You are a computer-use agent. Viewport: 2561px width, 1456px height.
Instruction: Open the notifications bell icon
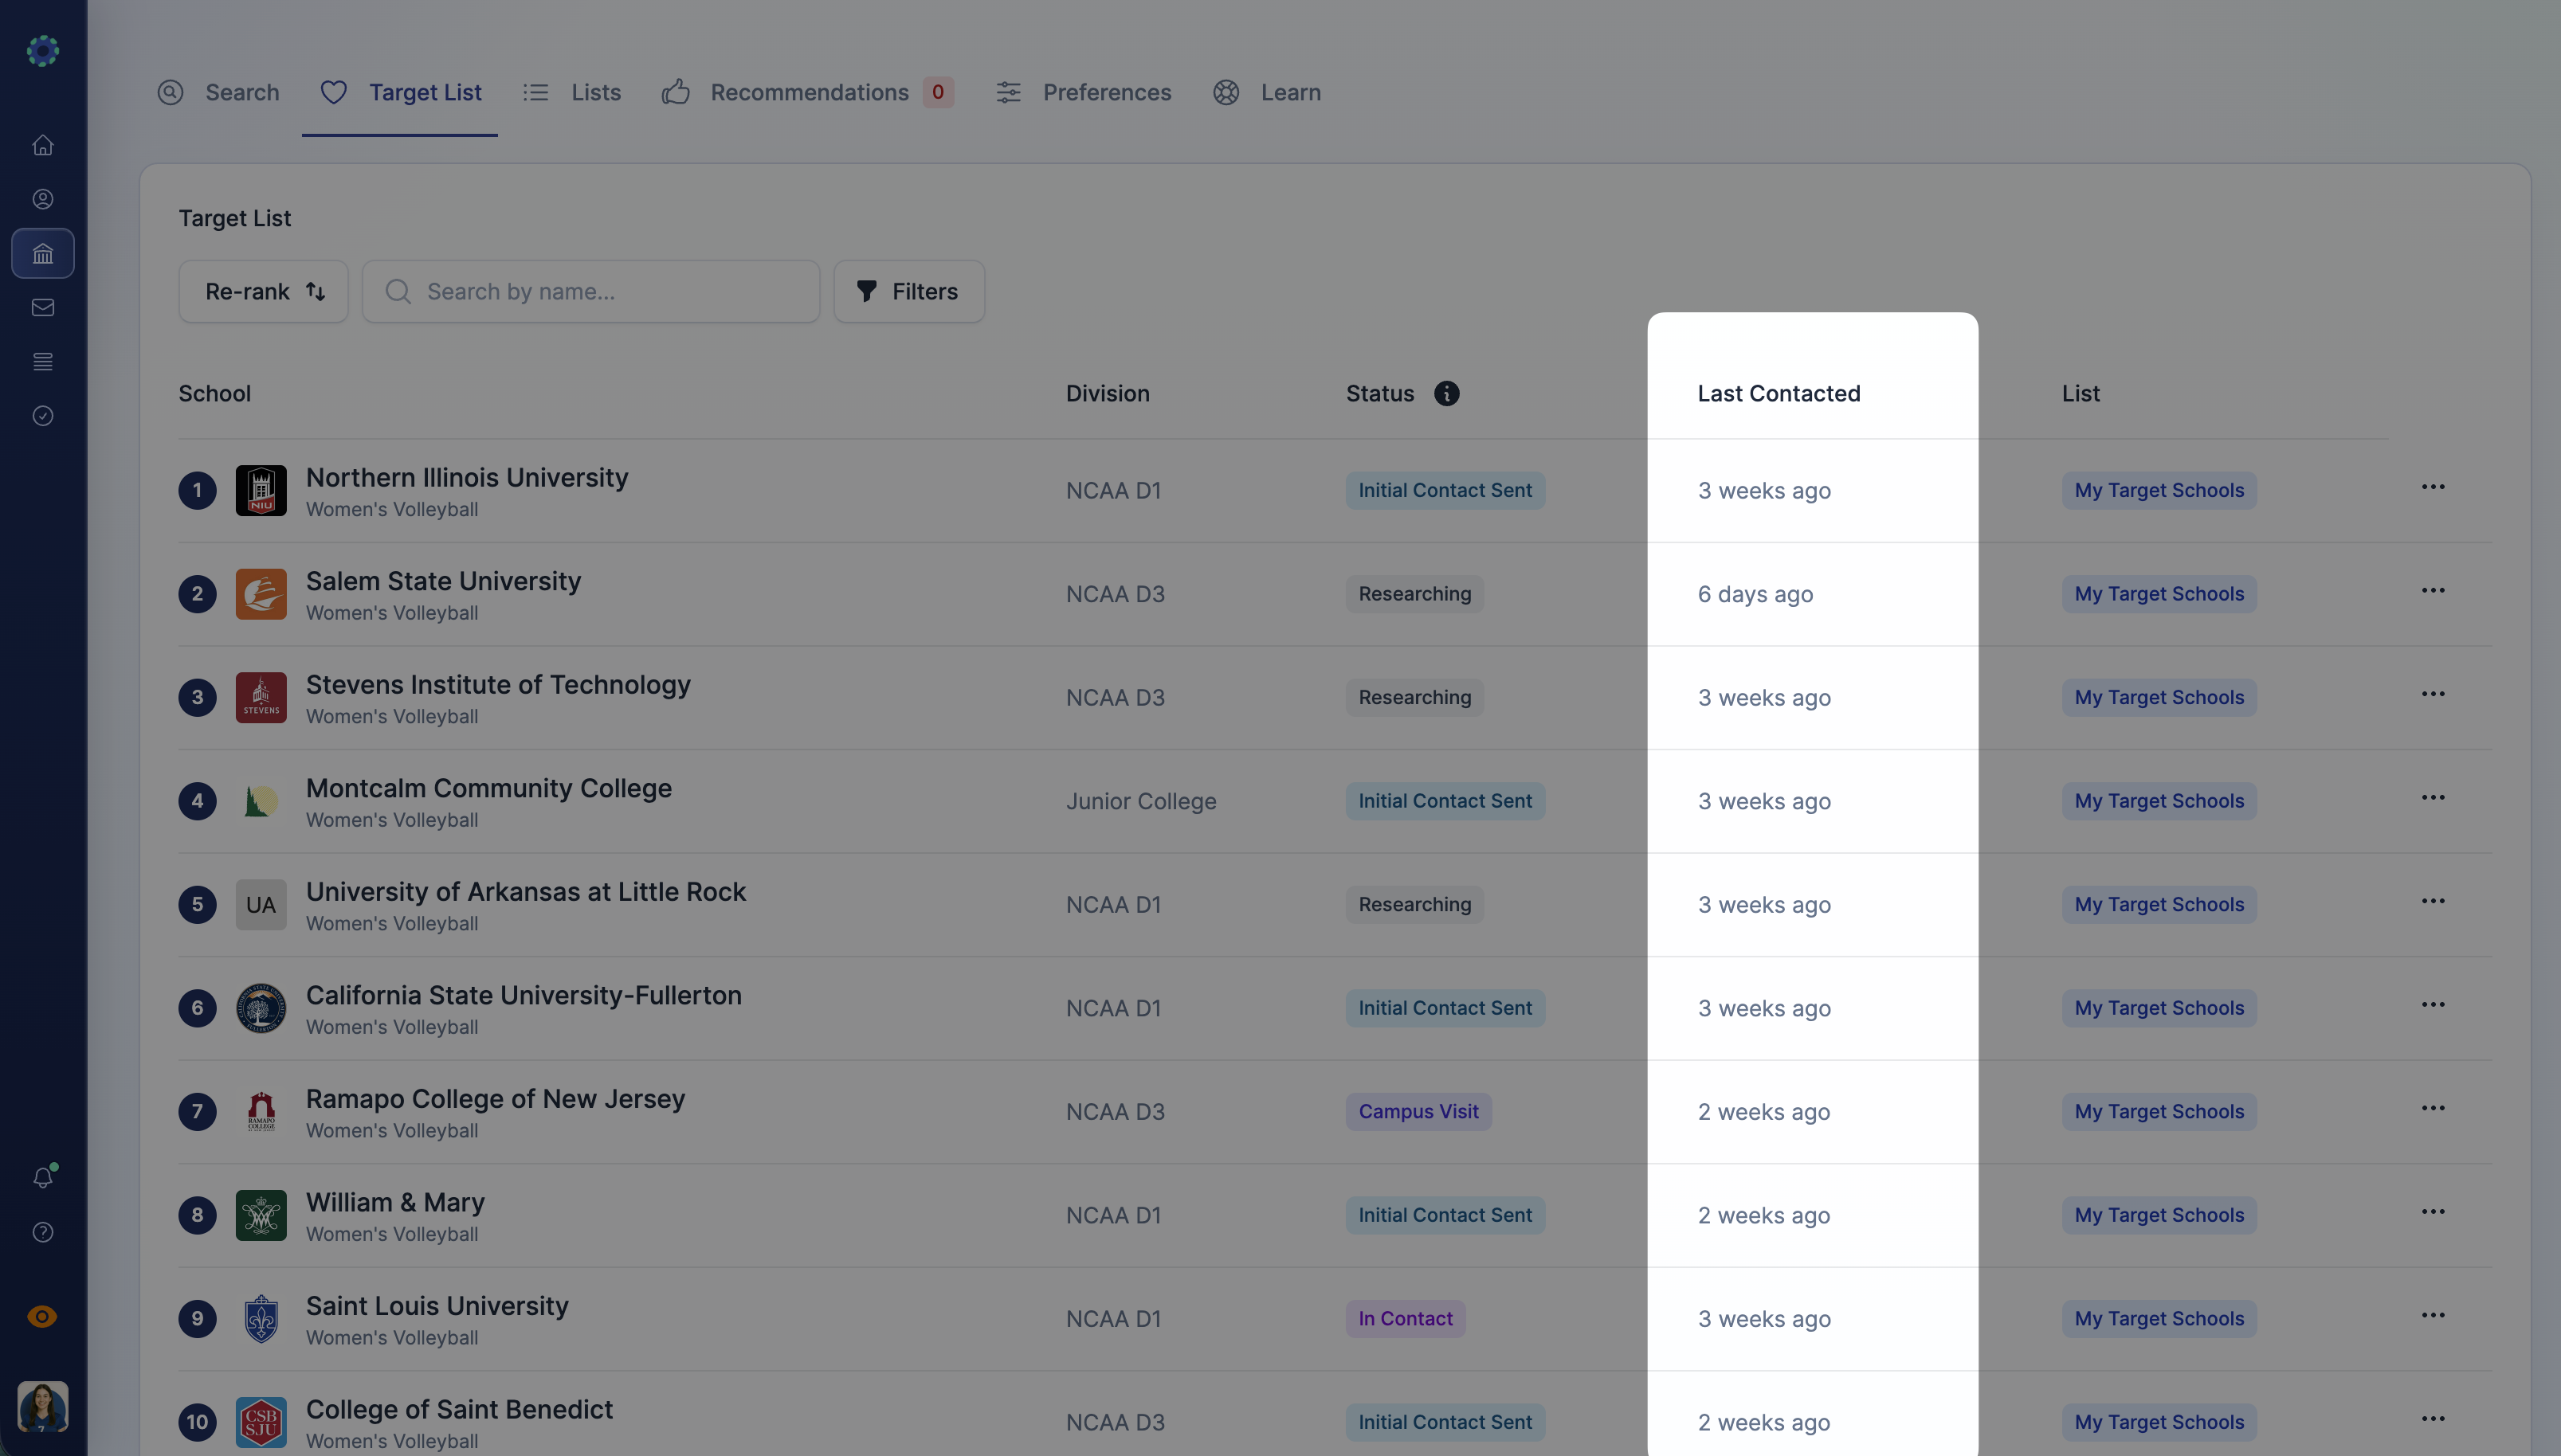(43, 1177)
